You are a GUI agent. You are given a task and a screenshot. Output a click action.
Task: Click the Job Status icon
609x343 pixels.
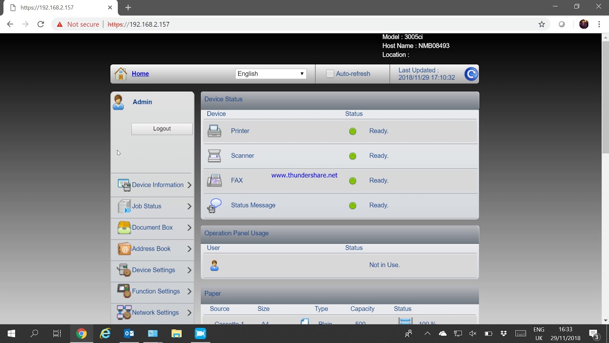124,206
